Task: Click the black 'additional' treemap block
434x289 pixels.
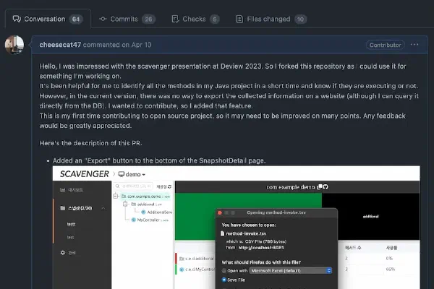Action: [x=370, y=216]
